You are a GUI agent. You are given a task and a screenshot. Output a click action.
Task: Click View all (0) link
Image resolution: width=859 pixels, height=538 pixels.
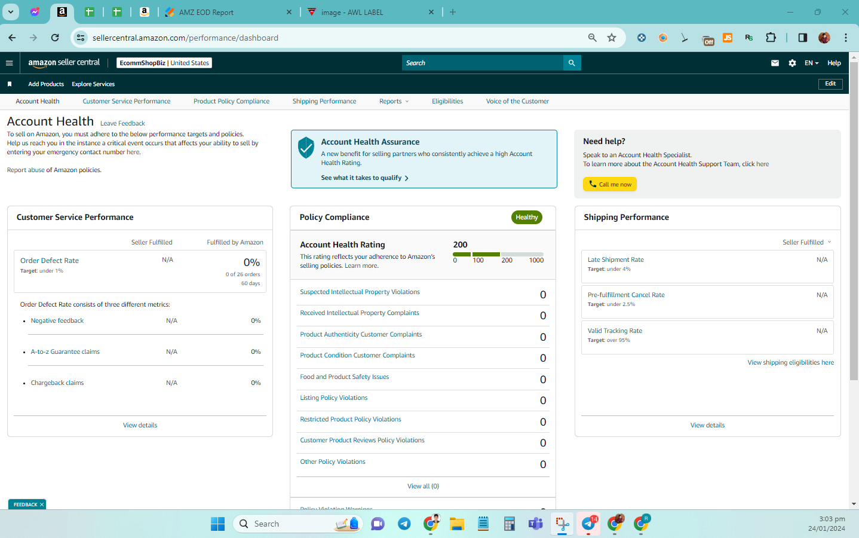click(x=423, y=487)
